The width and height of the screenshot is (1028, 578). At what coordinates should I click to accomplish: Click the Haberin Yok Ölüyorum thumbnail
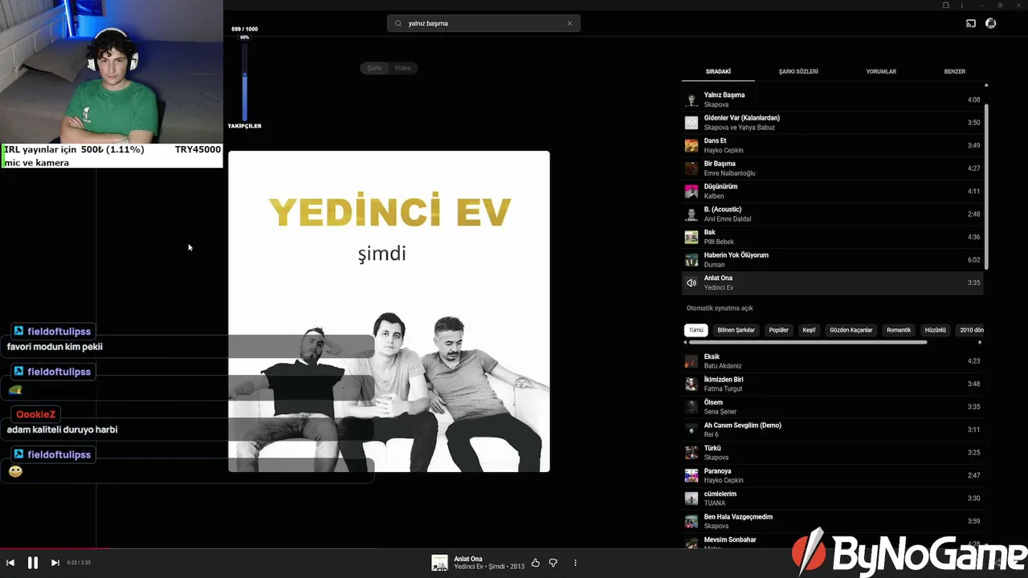pos(691,260)
